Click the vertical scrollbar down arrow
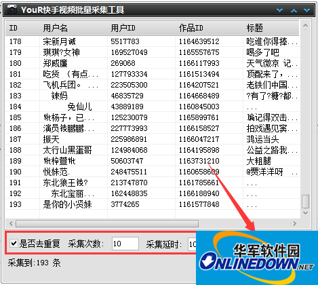Image resolution: width=318 pixels, height=285 pixels. click(305, 212)
